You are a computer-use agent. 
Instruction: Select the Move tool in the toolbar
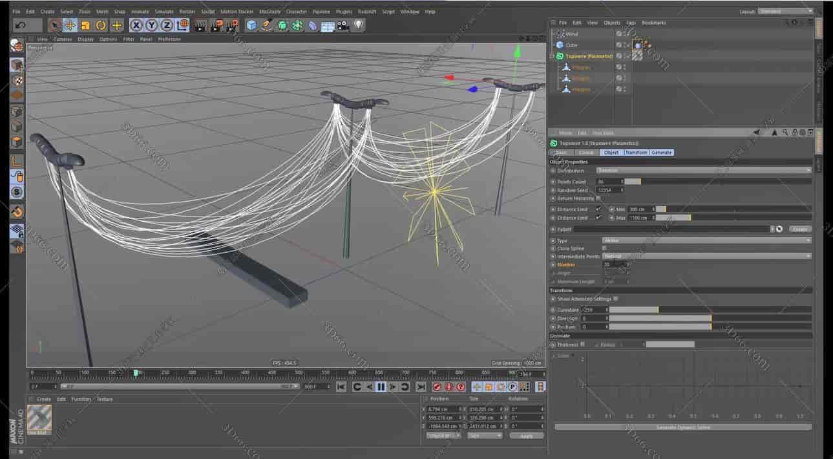(x=70, y=26)
